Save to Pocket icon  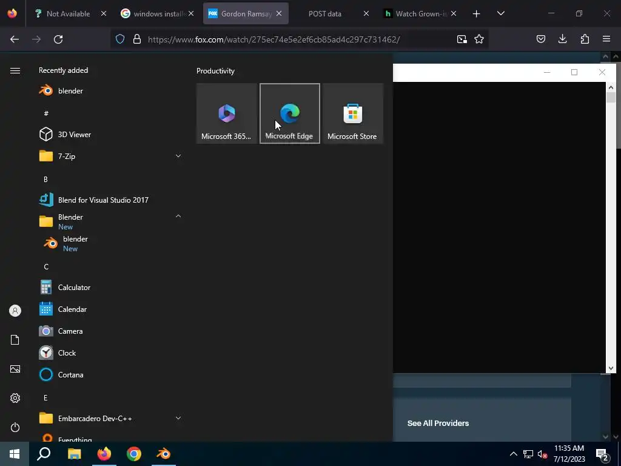coord(541,39)
